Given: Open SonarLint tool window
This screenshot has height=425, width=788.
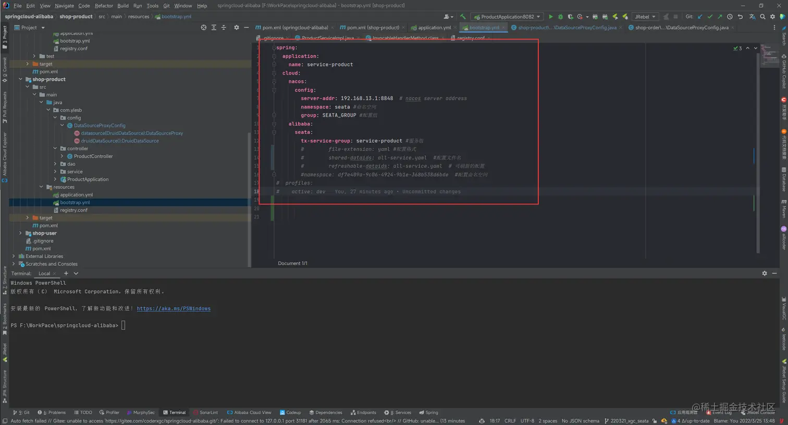Looking at the screenshot, I should click(x=205, y=412).
